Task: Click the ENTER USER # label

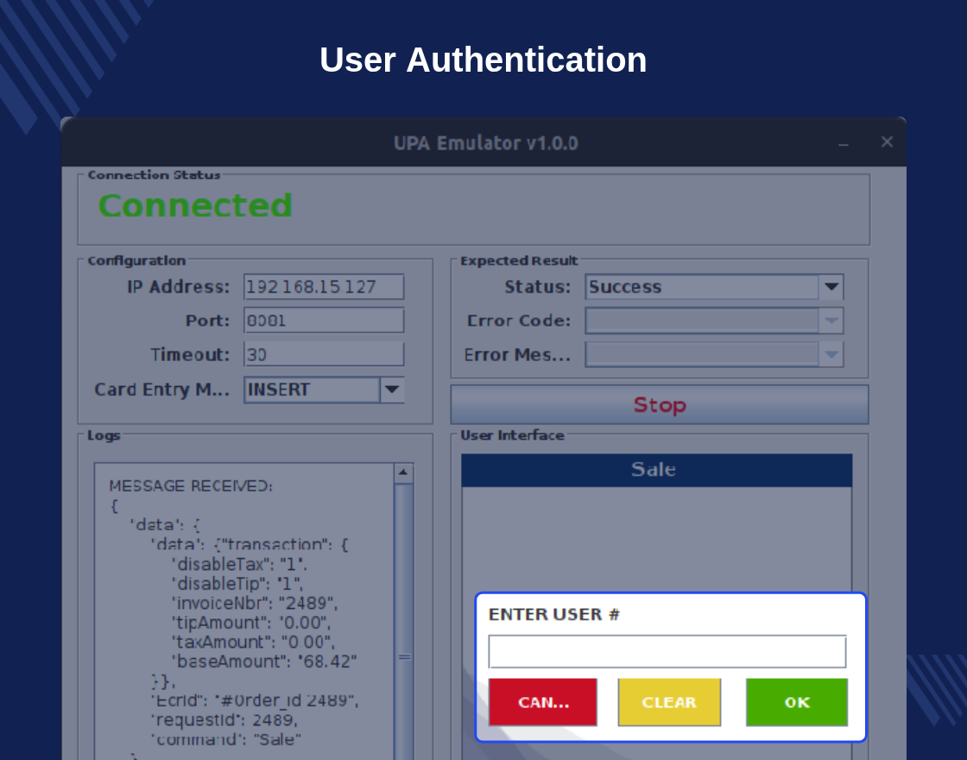Action: [x=553, y=614]
